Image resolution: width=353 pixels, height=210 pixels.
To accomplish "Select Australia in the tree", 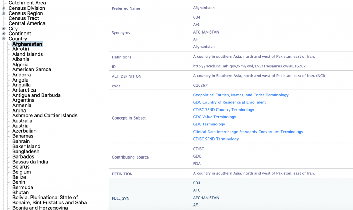I will pos(22,121).
